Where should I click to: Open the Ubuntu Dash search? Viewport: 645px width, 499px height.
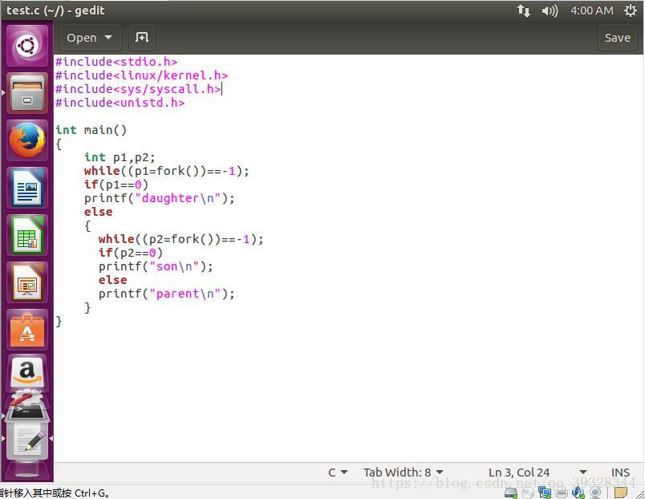(27, 45)
